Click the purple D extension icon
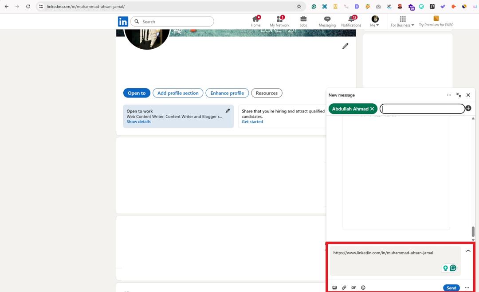This screenshot has width=479, height=292. click(357, 6)
